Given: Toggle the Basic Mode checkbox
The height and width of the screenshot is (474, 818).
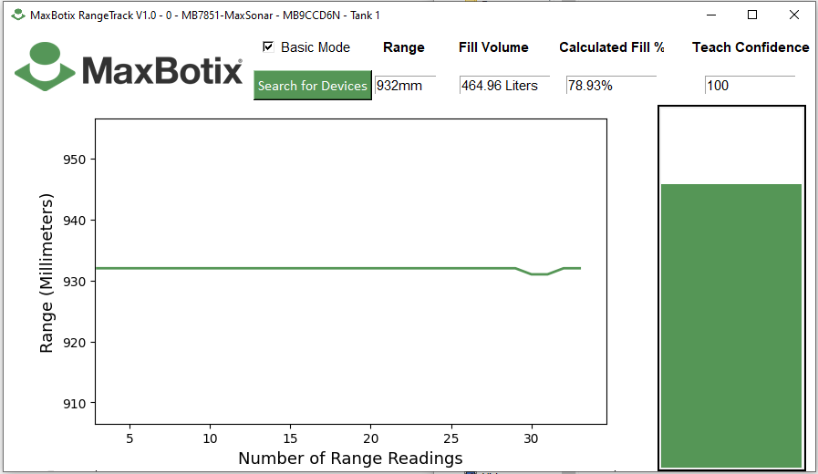Looking at the screenshot, I should [268, 46].
